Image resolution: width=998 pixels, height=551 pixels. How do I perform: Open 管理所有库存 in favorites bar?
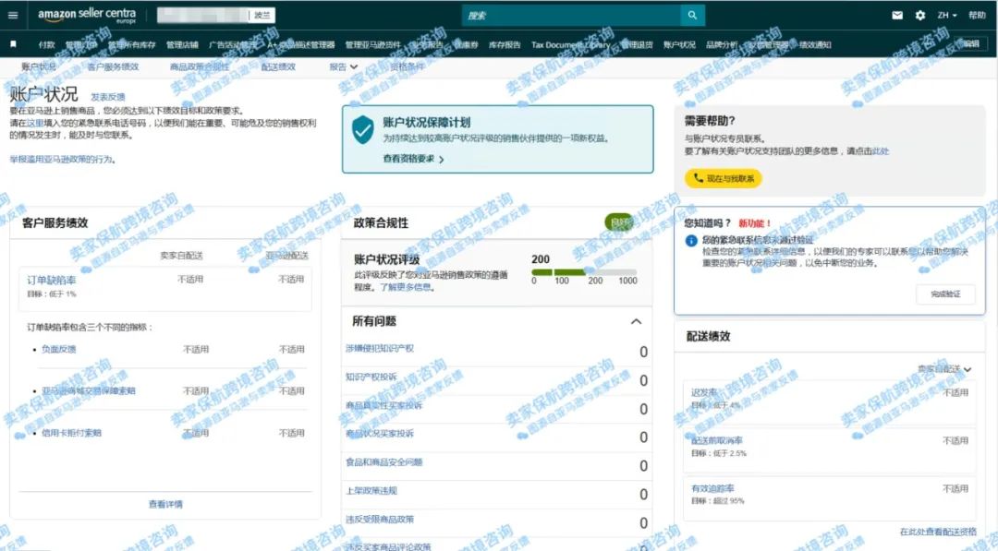(132, 44)
